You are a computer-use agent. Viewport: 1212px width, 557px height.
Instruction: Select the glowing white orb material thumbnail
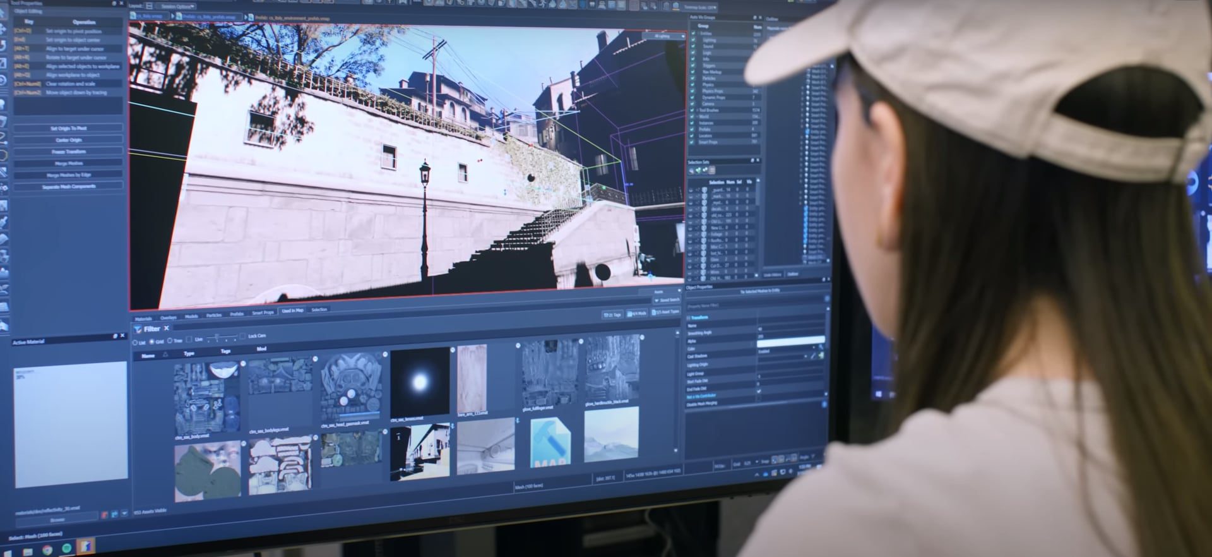point(420,382)
